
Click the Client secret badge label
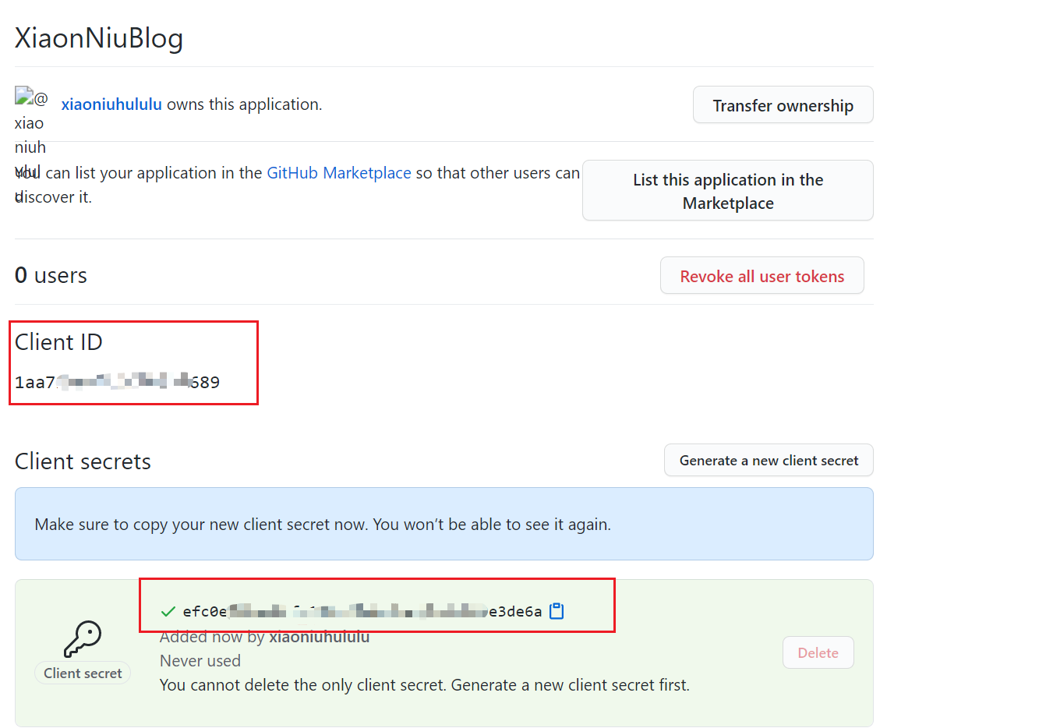coord(83,673)
